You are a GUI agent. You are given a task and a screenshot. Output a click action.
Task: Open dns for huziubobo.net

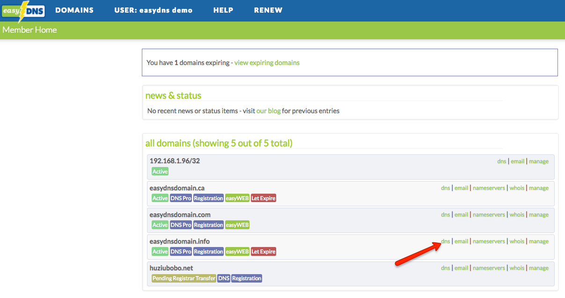click(x=446, y=268)
